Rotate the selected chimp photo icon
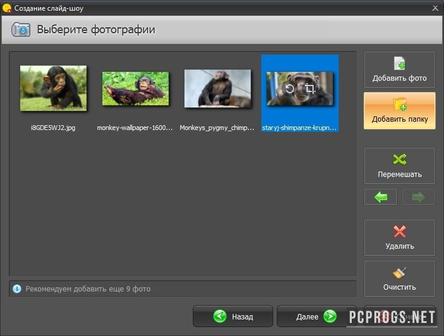Image resolution: width=444 pixels, height=336 pixels. [289, 89]
